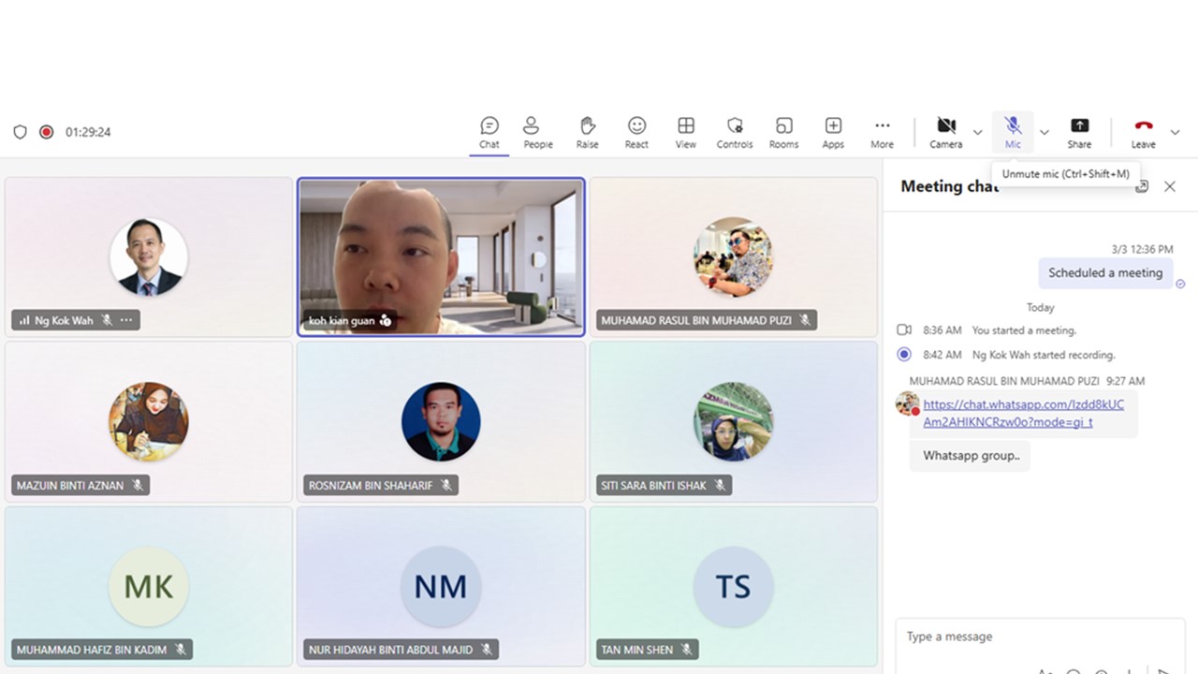Open the WhatsApp group chat link
Screen dimensions: 1198x674
pos(1023,413)
